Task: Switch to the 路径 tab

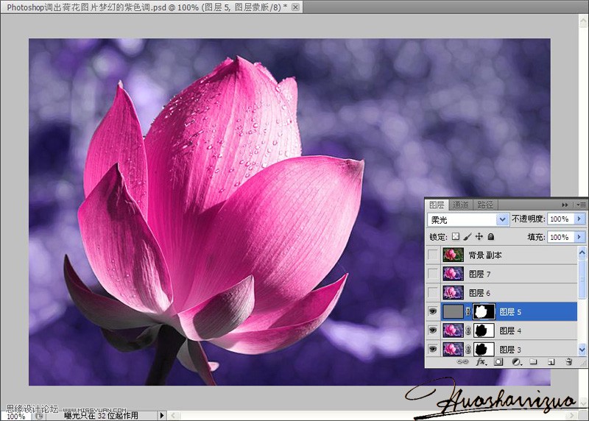Action: 485,205
